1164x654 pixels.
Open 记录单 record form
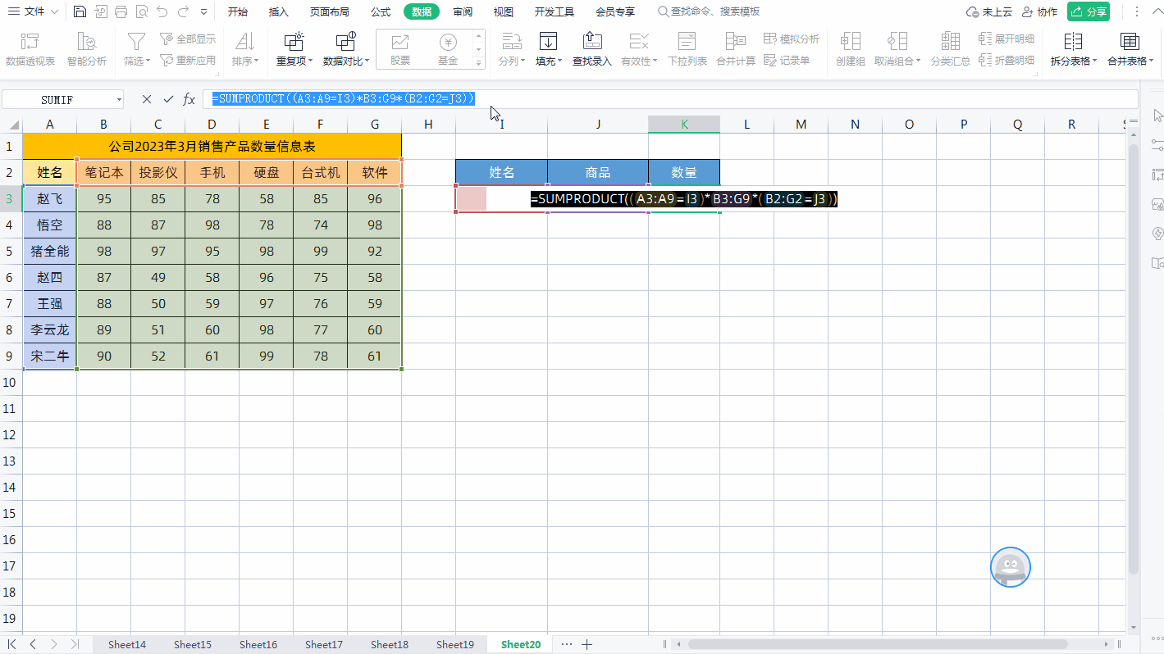tap(787, 60)
